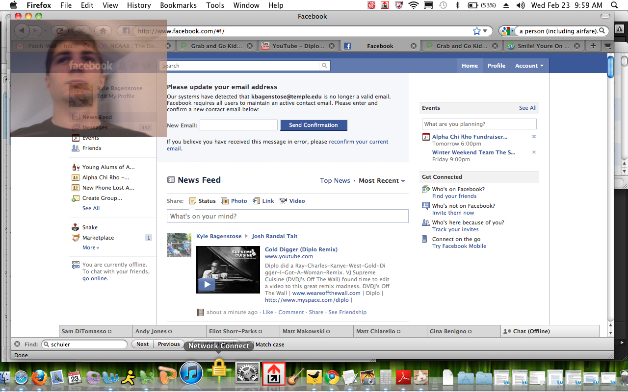Open the Bookmarks menu
628x392 pixels.
point(177,5)
